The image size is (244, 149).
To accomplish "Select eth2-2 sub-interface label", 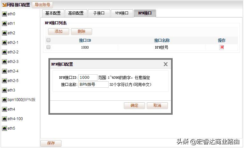I will (13, 52).
